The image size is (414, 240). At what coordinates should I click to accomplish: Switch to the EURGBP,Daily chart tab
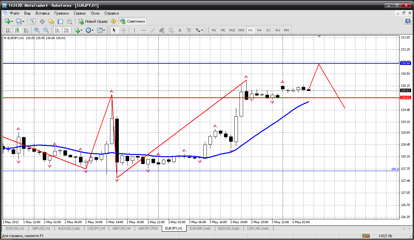point(200,228)
